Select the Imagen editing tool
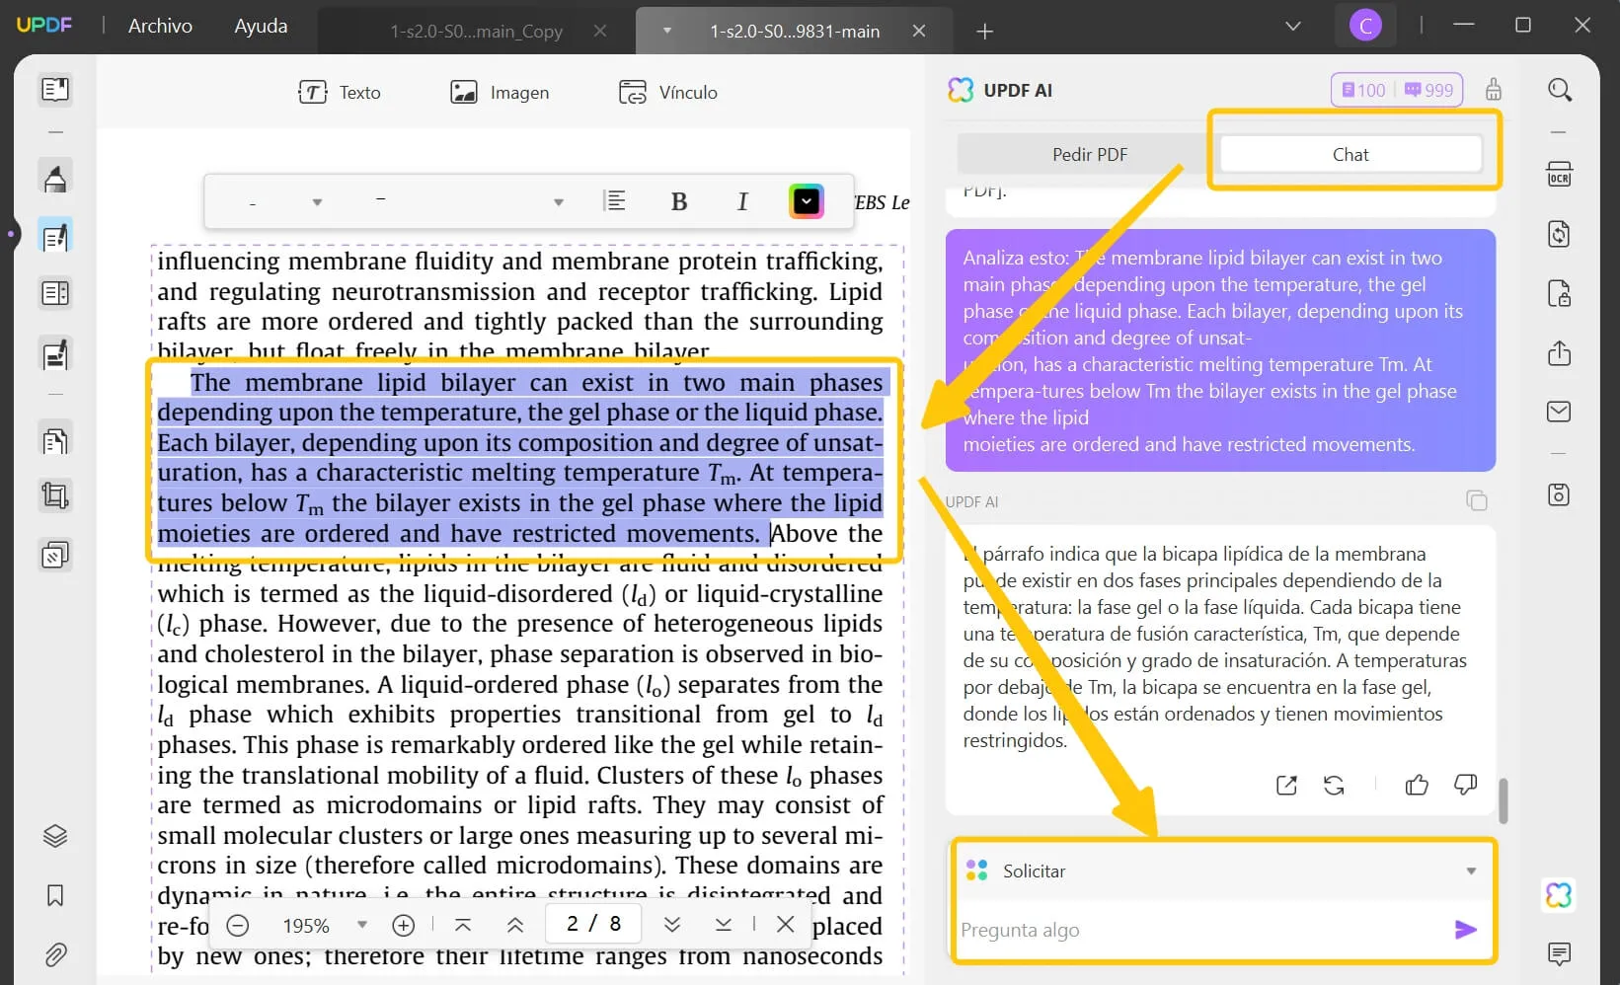 tap(500, 92)
